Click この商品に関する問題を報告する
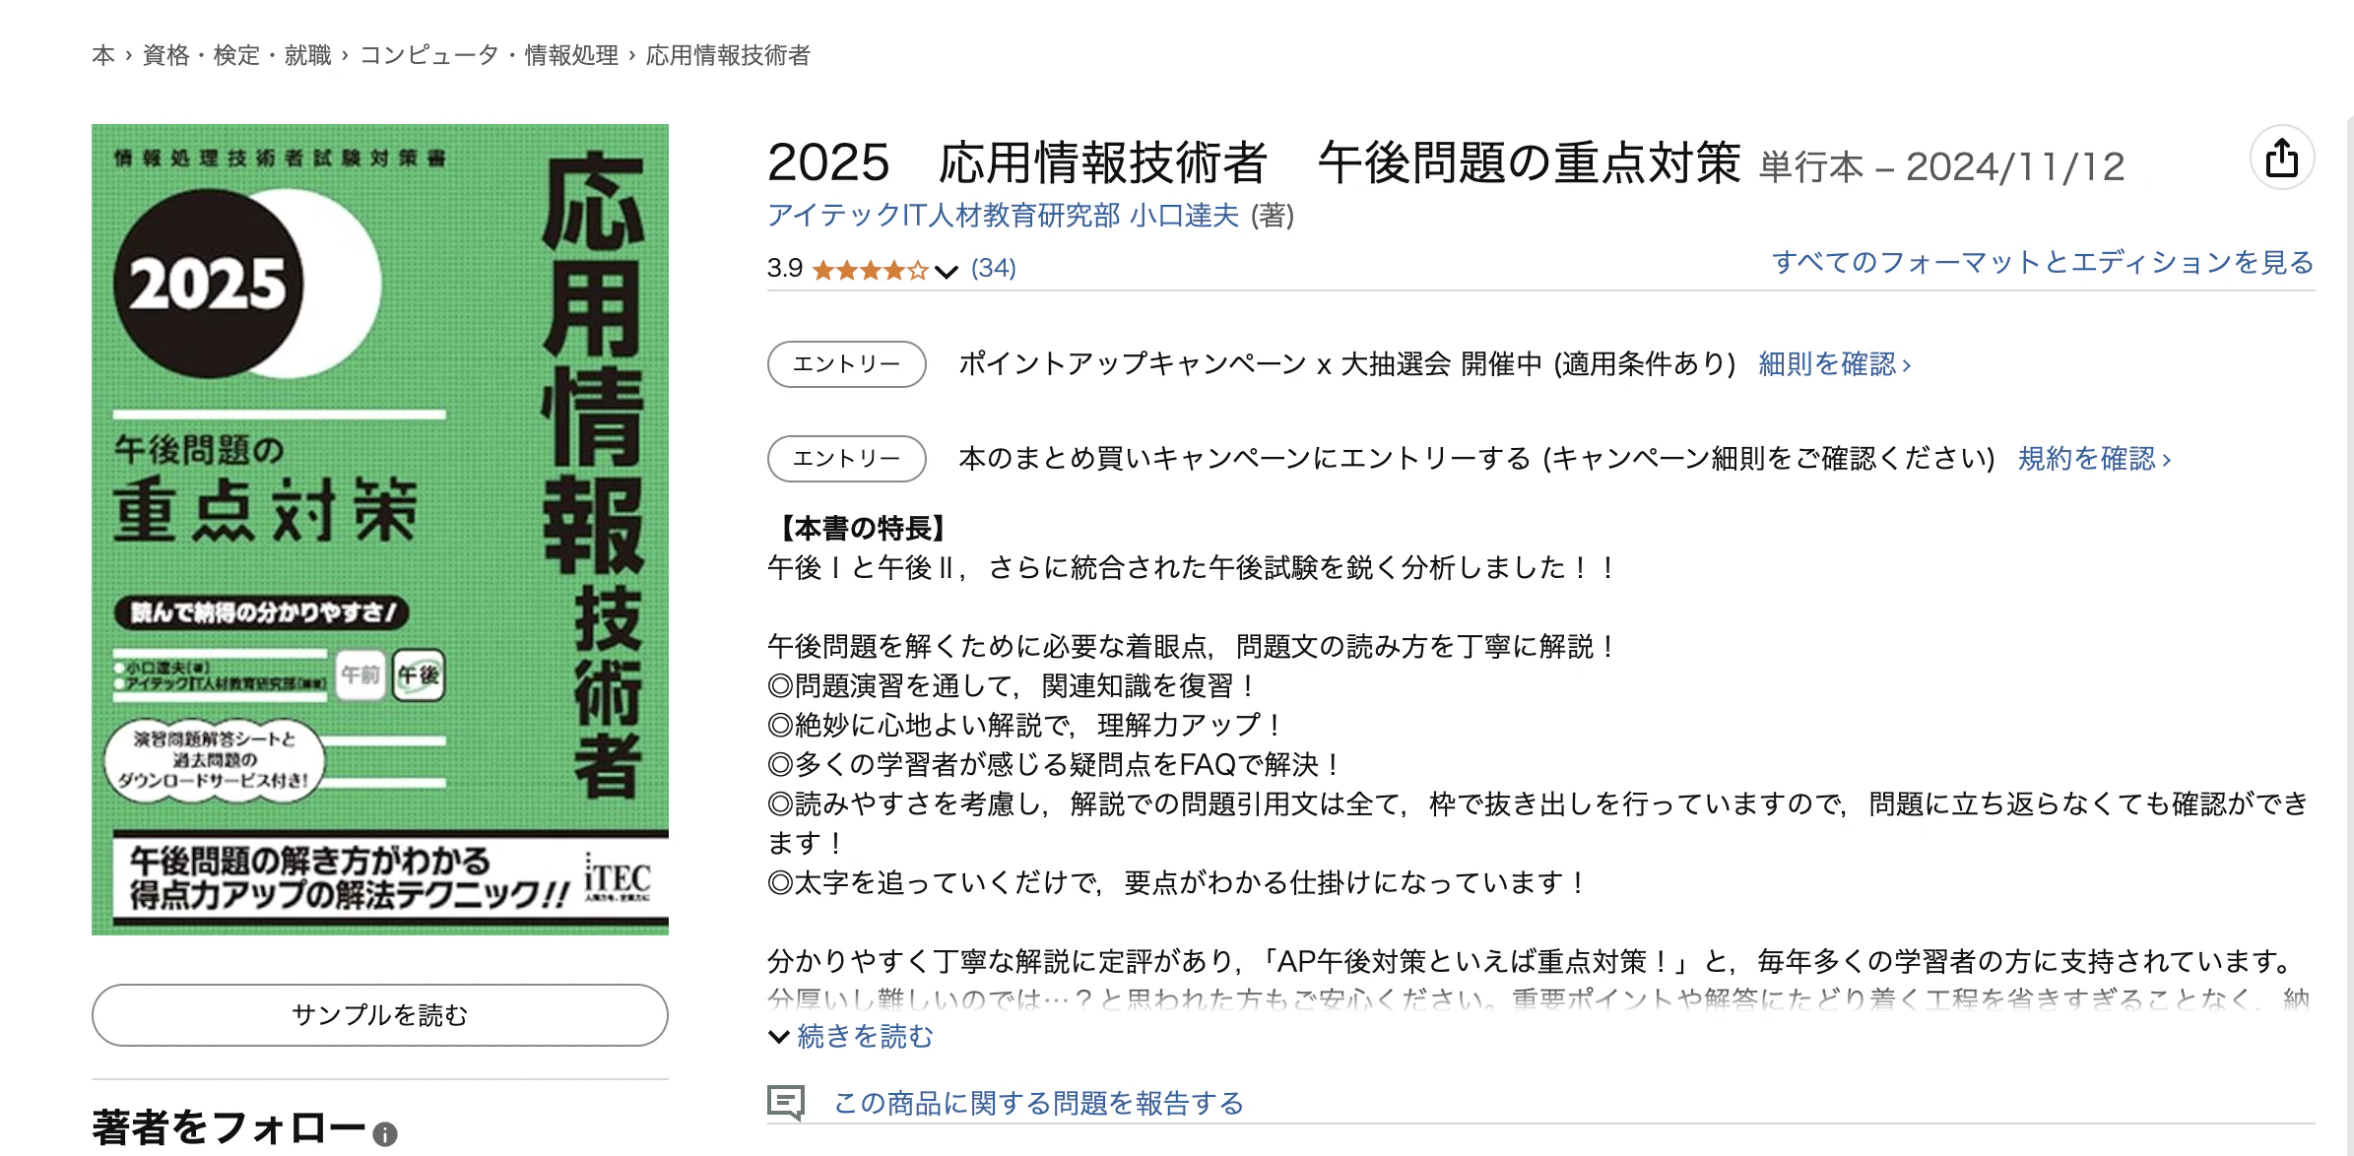 (x=1039, y=1105)
